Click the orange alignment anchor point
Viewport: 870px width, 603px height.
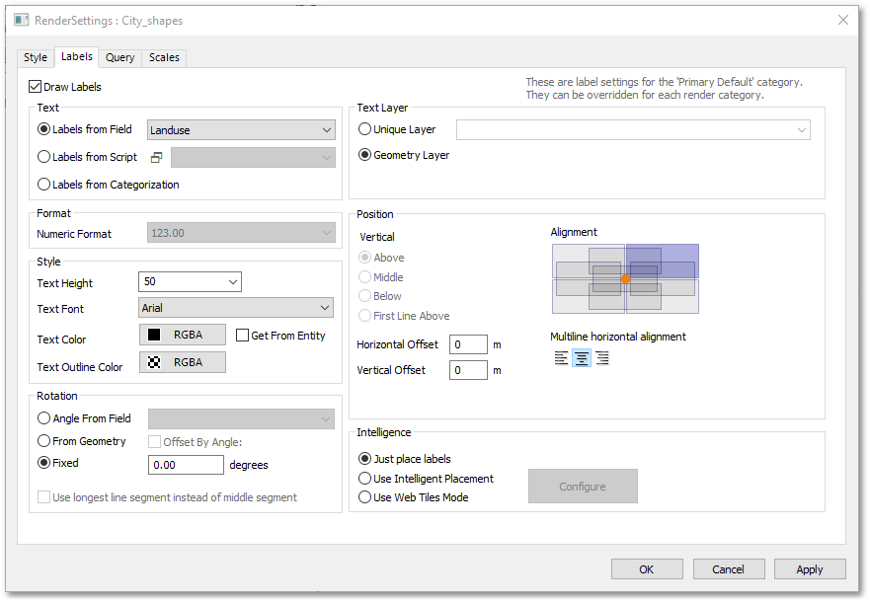point(625,279)
